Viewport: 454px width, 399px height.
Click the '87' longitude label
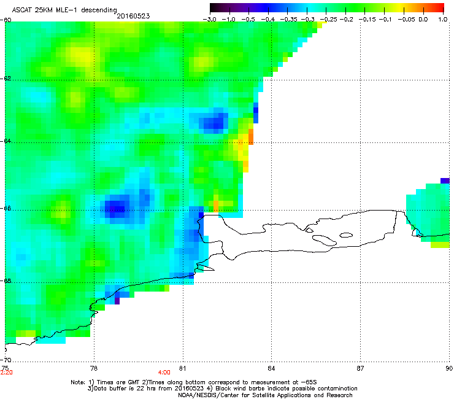click(360, 368)
